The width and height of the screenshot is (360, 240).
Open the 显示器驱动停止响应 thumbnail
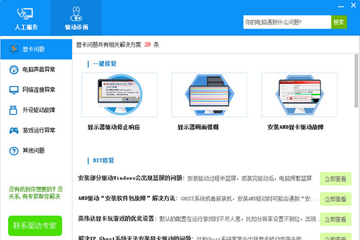[x=119, y=95]
